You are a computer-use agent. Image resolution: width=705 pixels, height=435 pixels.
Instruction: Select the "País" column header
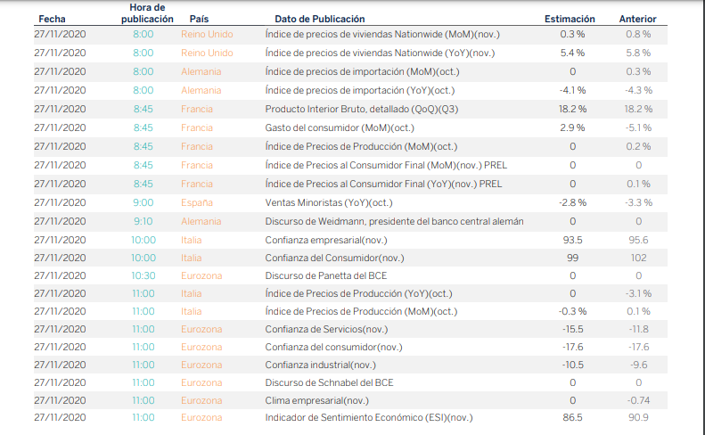[200, 19]
